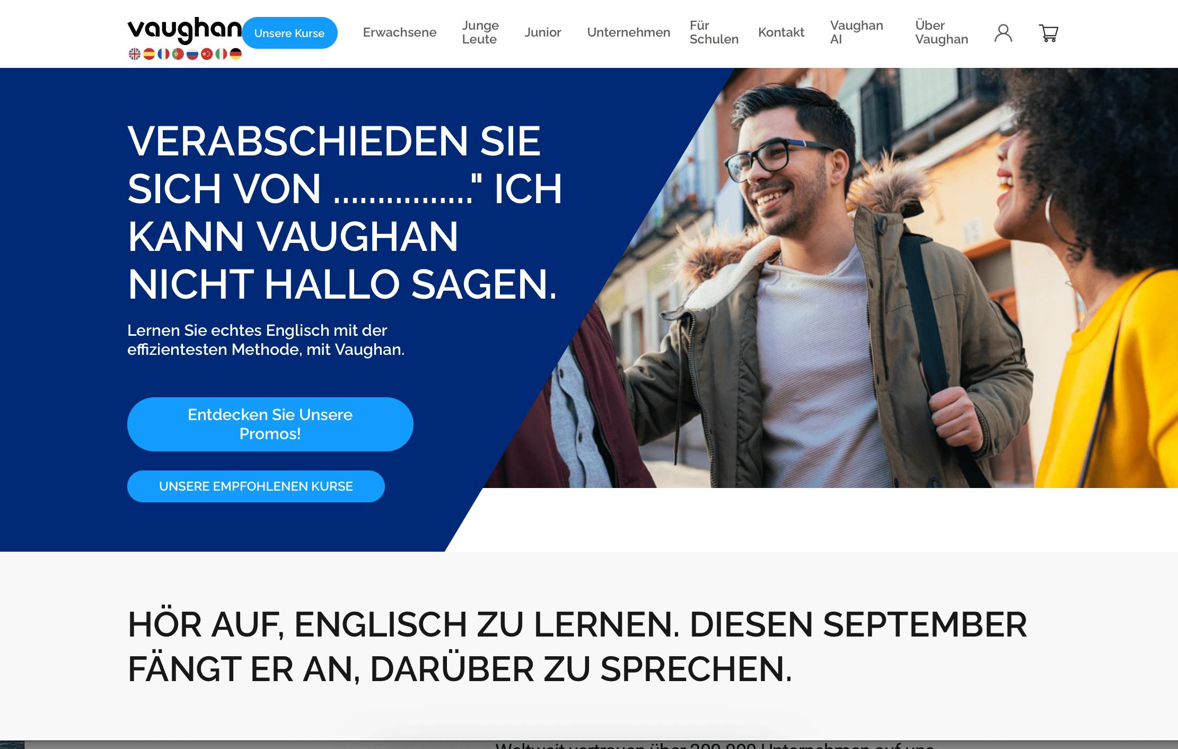The image size is (1178, 749).
Task: Open the Unsere Kurse button
Action: click(289, 33)
